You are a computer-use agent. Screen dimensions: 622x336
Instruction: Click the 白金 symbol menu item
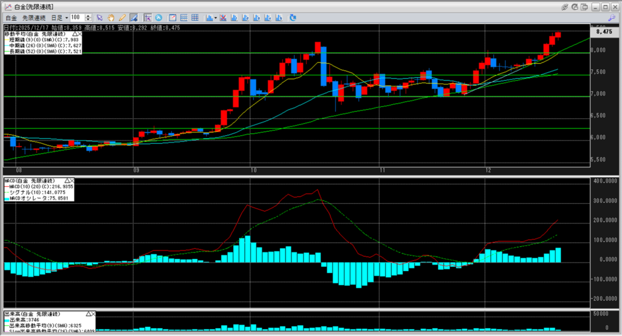click(10, 18)
